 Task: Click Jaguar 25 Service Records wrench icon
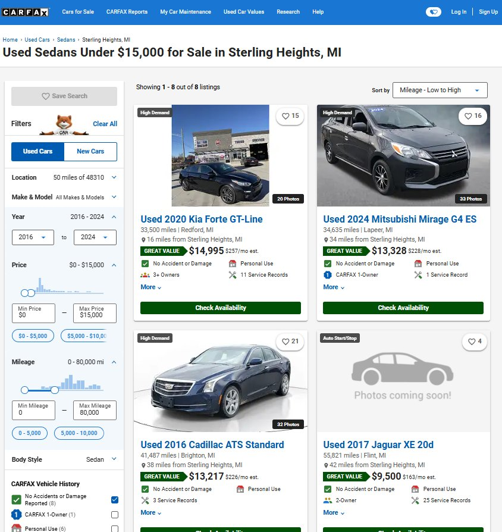(415, 500)
